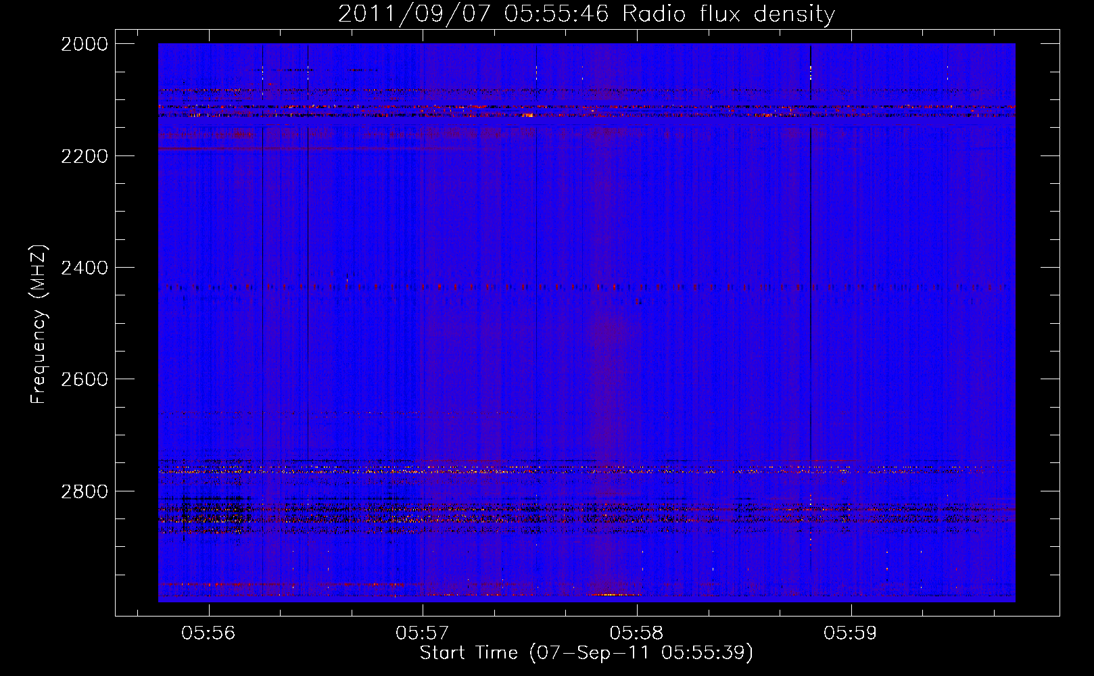The image size is (1094, 676).
Task: Select the 2400 frequency axis label
Action: coord(85,268)
